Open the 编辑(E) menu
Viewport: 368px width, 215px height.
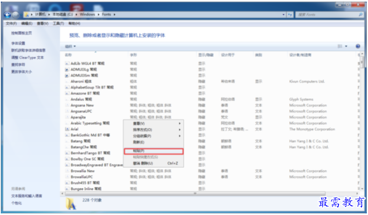click(27, 24)
